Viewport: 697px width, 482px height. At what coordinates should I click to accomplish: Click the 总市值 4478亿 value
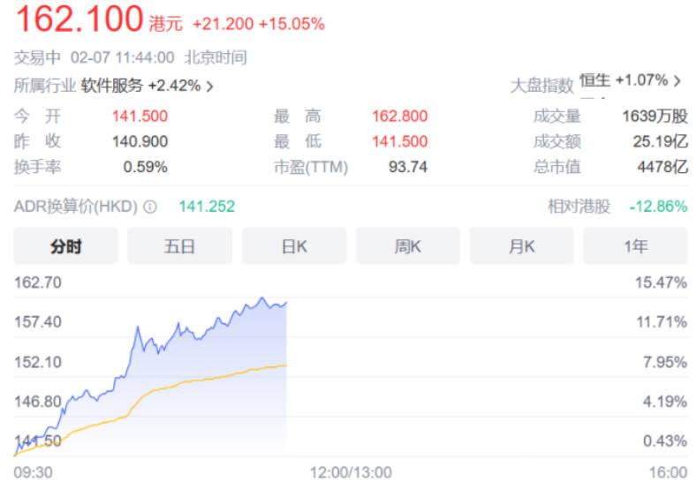tap(667, 166)
